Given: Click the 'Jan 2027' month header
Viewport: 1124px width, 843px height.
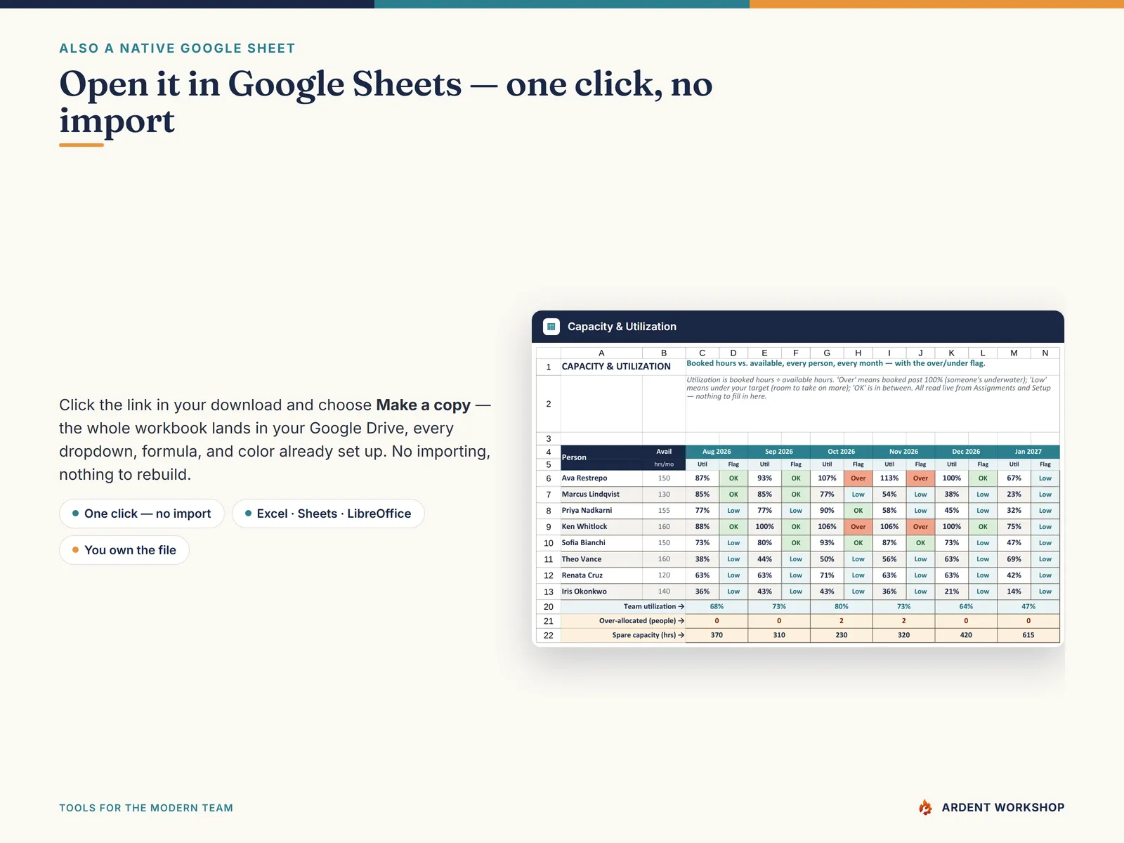Looking at the screenshot, I should [1028, 452].
